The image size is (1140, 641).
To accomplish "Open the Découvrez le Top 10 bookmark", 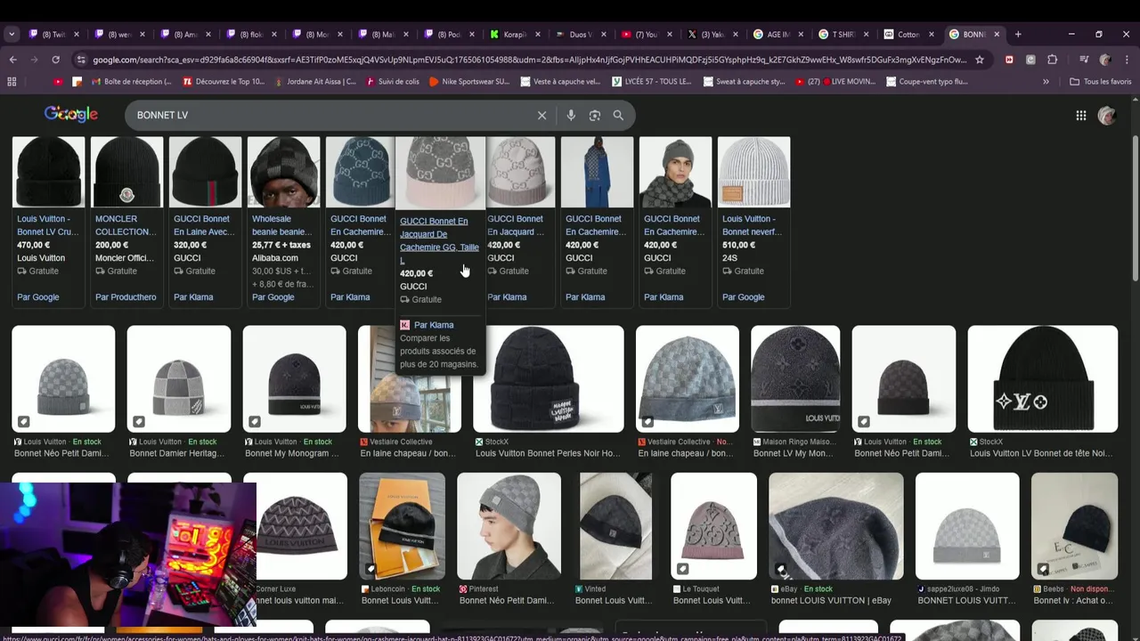I will click(x=224, y=81).
